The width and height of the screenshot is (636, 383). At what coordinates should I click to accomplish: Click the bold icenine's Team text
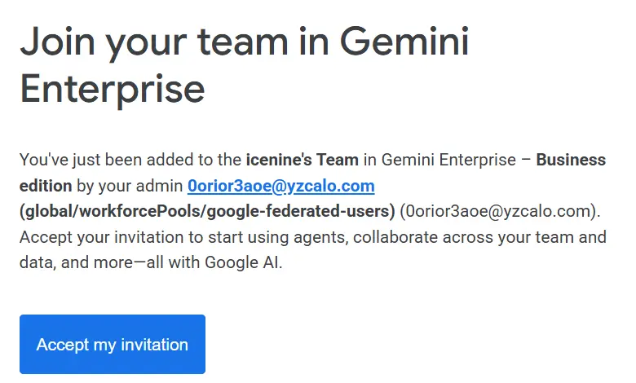(x=303, y=160)
